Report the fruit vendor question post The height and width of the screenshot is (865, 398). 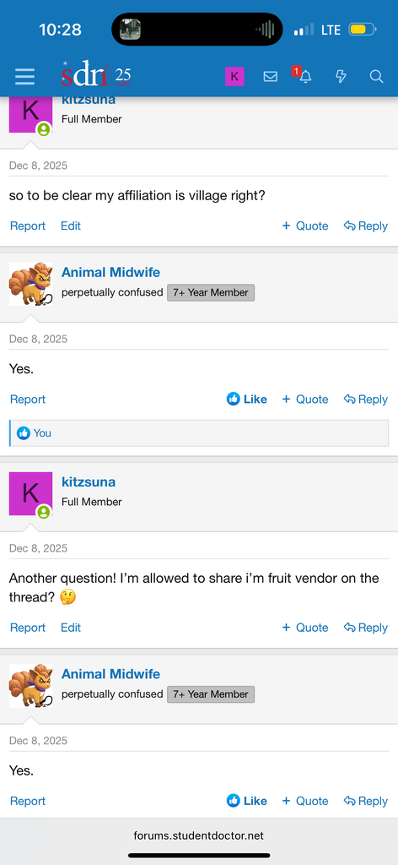click(x=28, y=628)
